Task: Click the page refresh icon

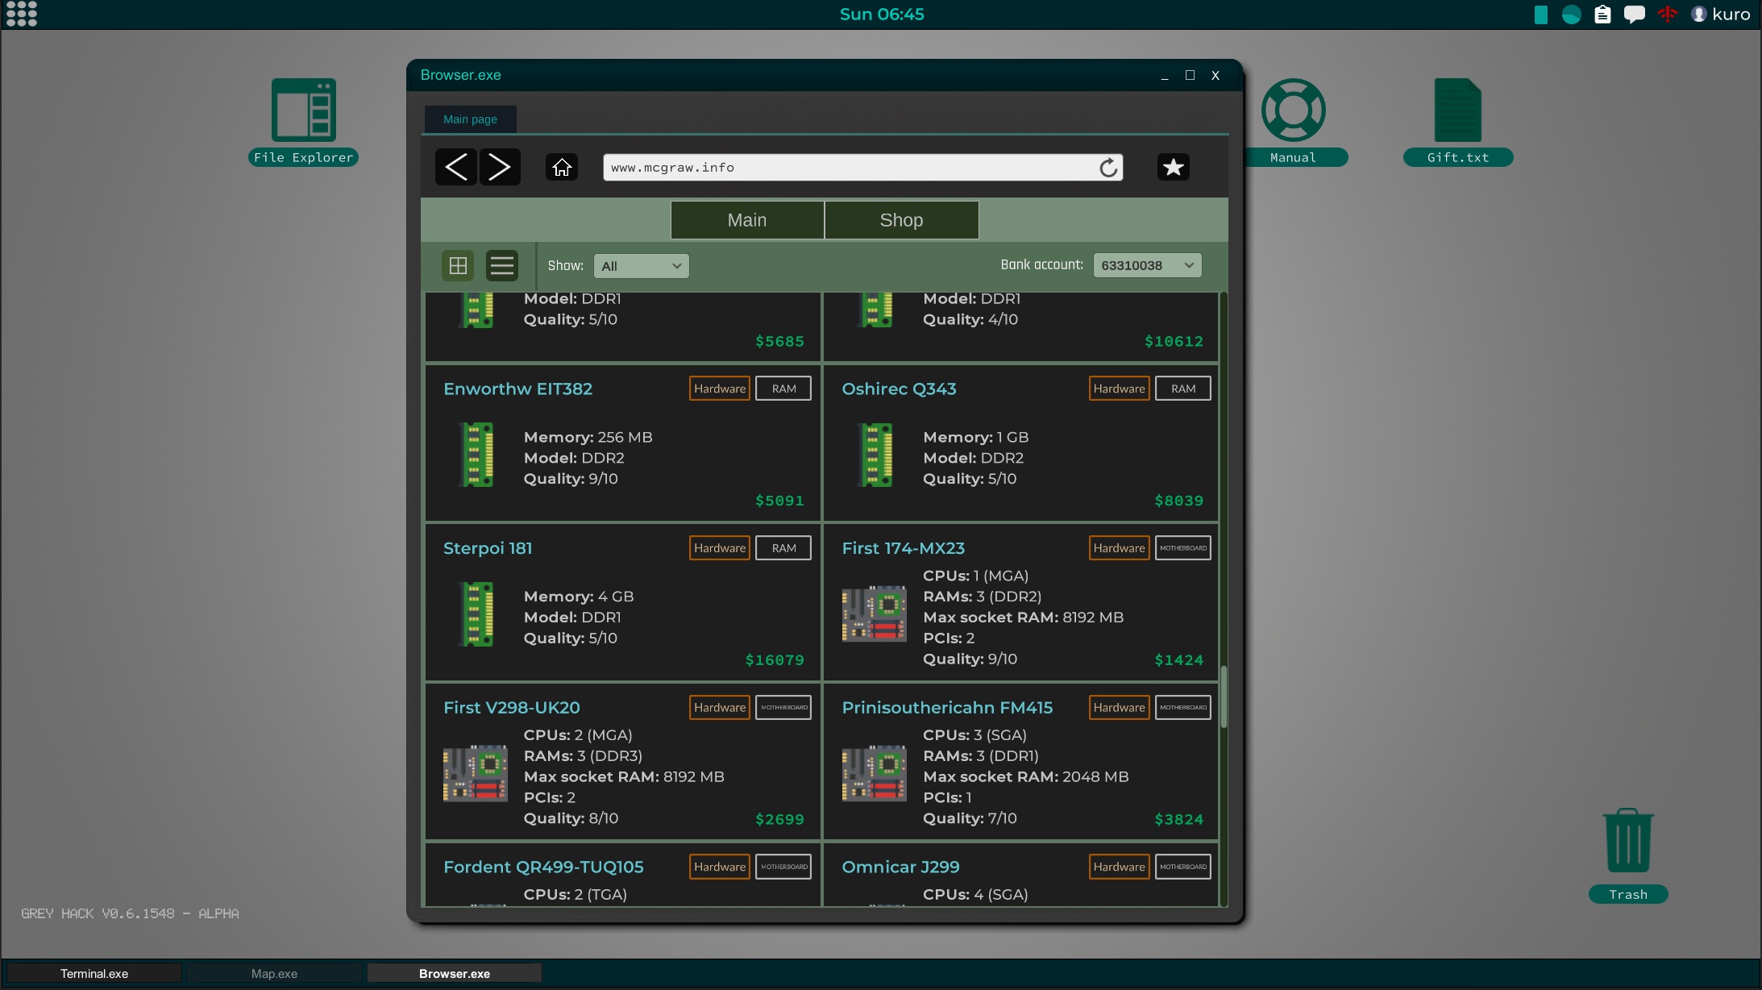Action: 1106,167
